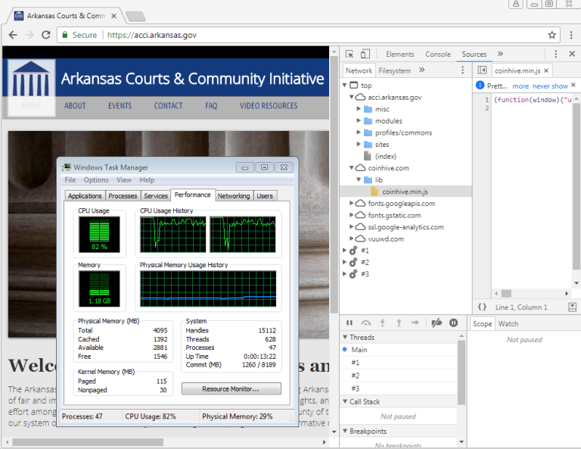Image resolution: width=581 pixels, height=449 pixels.
Task: Pause script execution in debugger
Action: tap(350, 323)
